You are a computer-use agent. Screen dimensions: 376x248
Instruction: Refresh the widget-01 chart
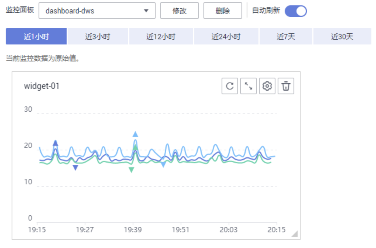click(x=230, y=86)
